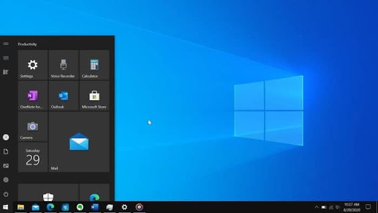This screenshot has width=378, height=213.
Task: Open the Microsoft Store tile
Action: point(94,96)
